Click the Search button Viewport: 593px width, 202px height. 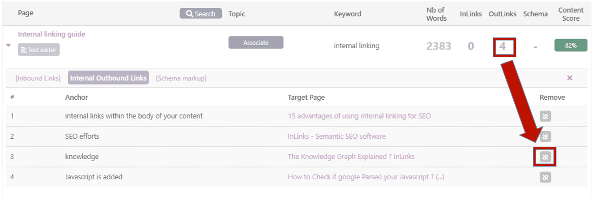pyautogui.click(x=201, y=14)
